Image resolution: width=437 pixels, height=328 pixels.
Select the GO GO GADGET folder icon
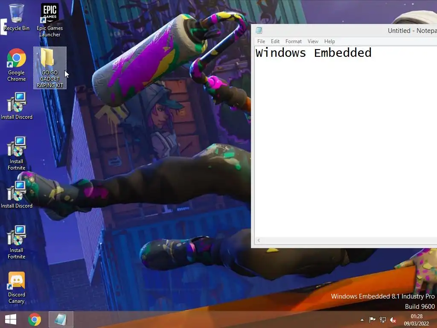(x=50, y=68)
